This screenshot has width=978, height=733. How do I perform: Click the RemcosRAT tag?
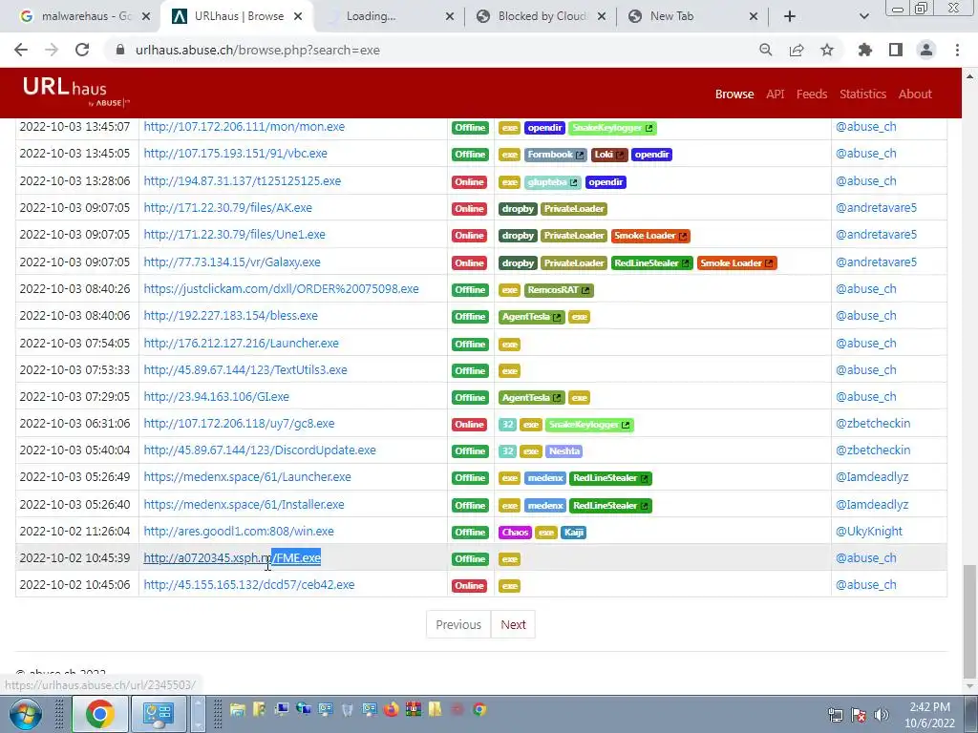[559, 290]
